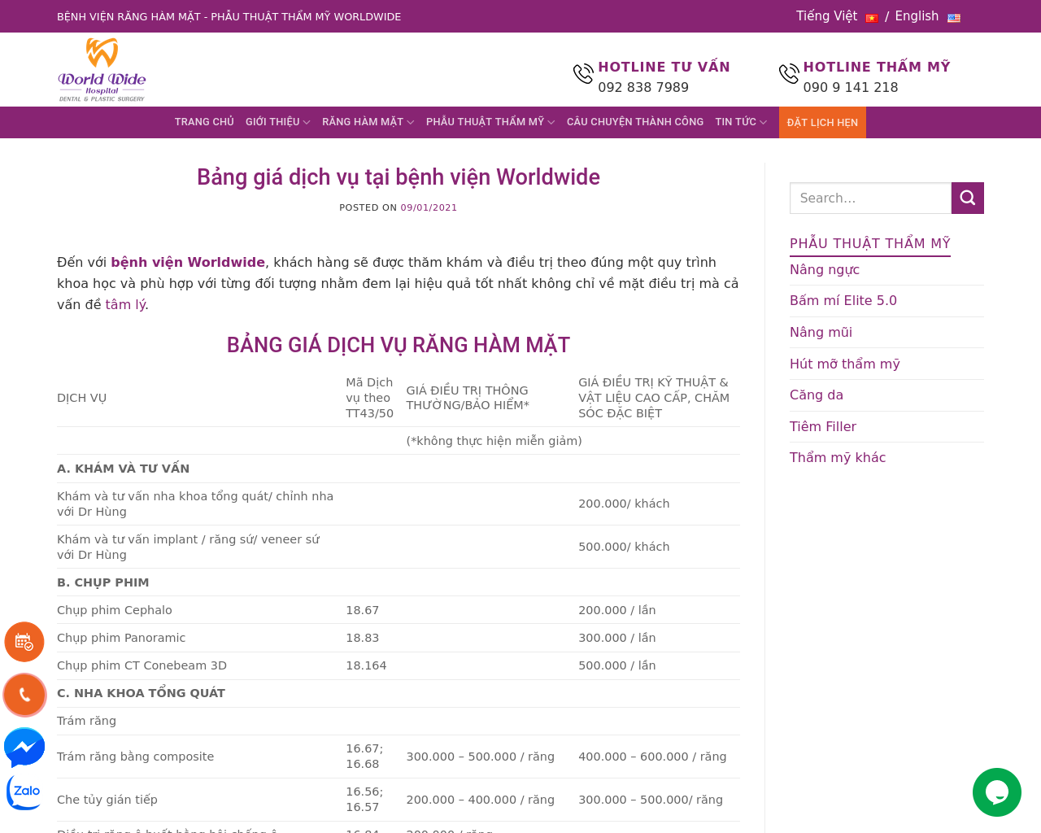Click the Vietnamese flag icon
Image resolution: width=1041 pixels, height=833 pixels.
(x=871, y=18)
